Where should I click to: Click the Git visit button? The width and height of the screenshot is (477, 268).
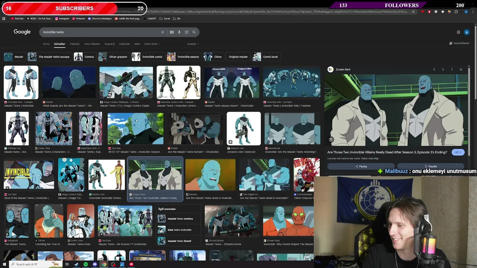click(458, 152)
